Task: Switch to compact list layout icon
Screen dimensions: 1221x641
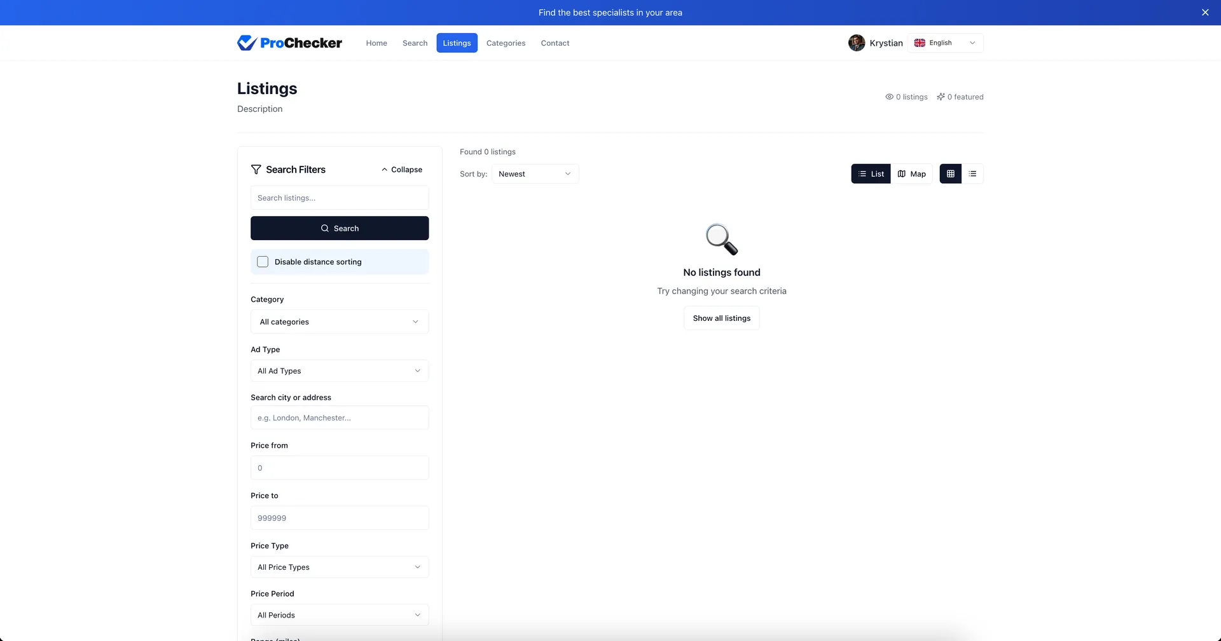Action: 972,174
